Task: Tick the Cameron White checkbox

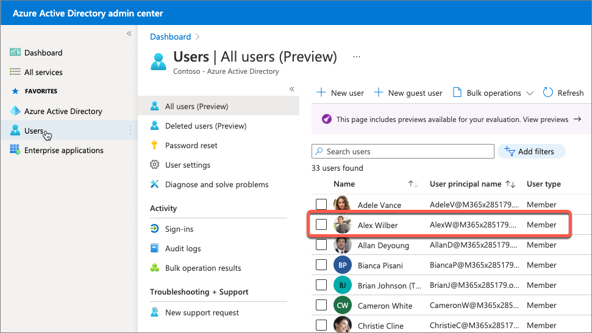Action: tap(321, 305)
